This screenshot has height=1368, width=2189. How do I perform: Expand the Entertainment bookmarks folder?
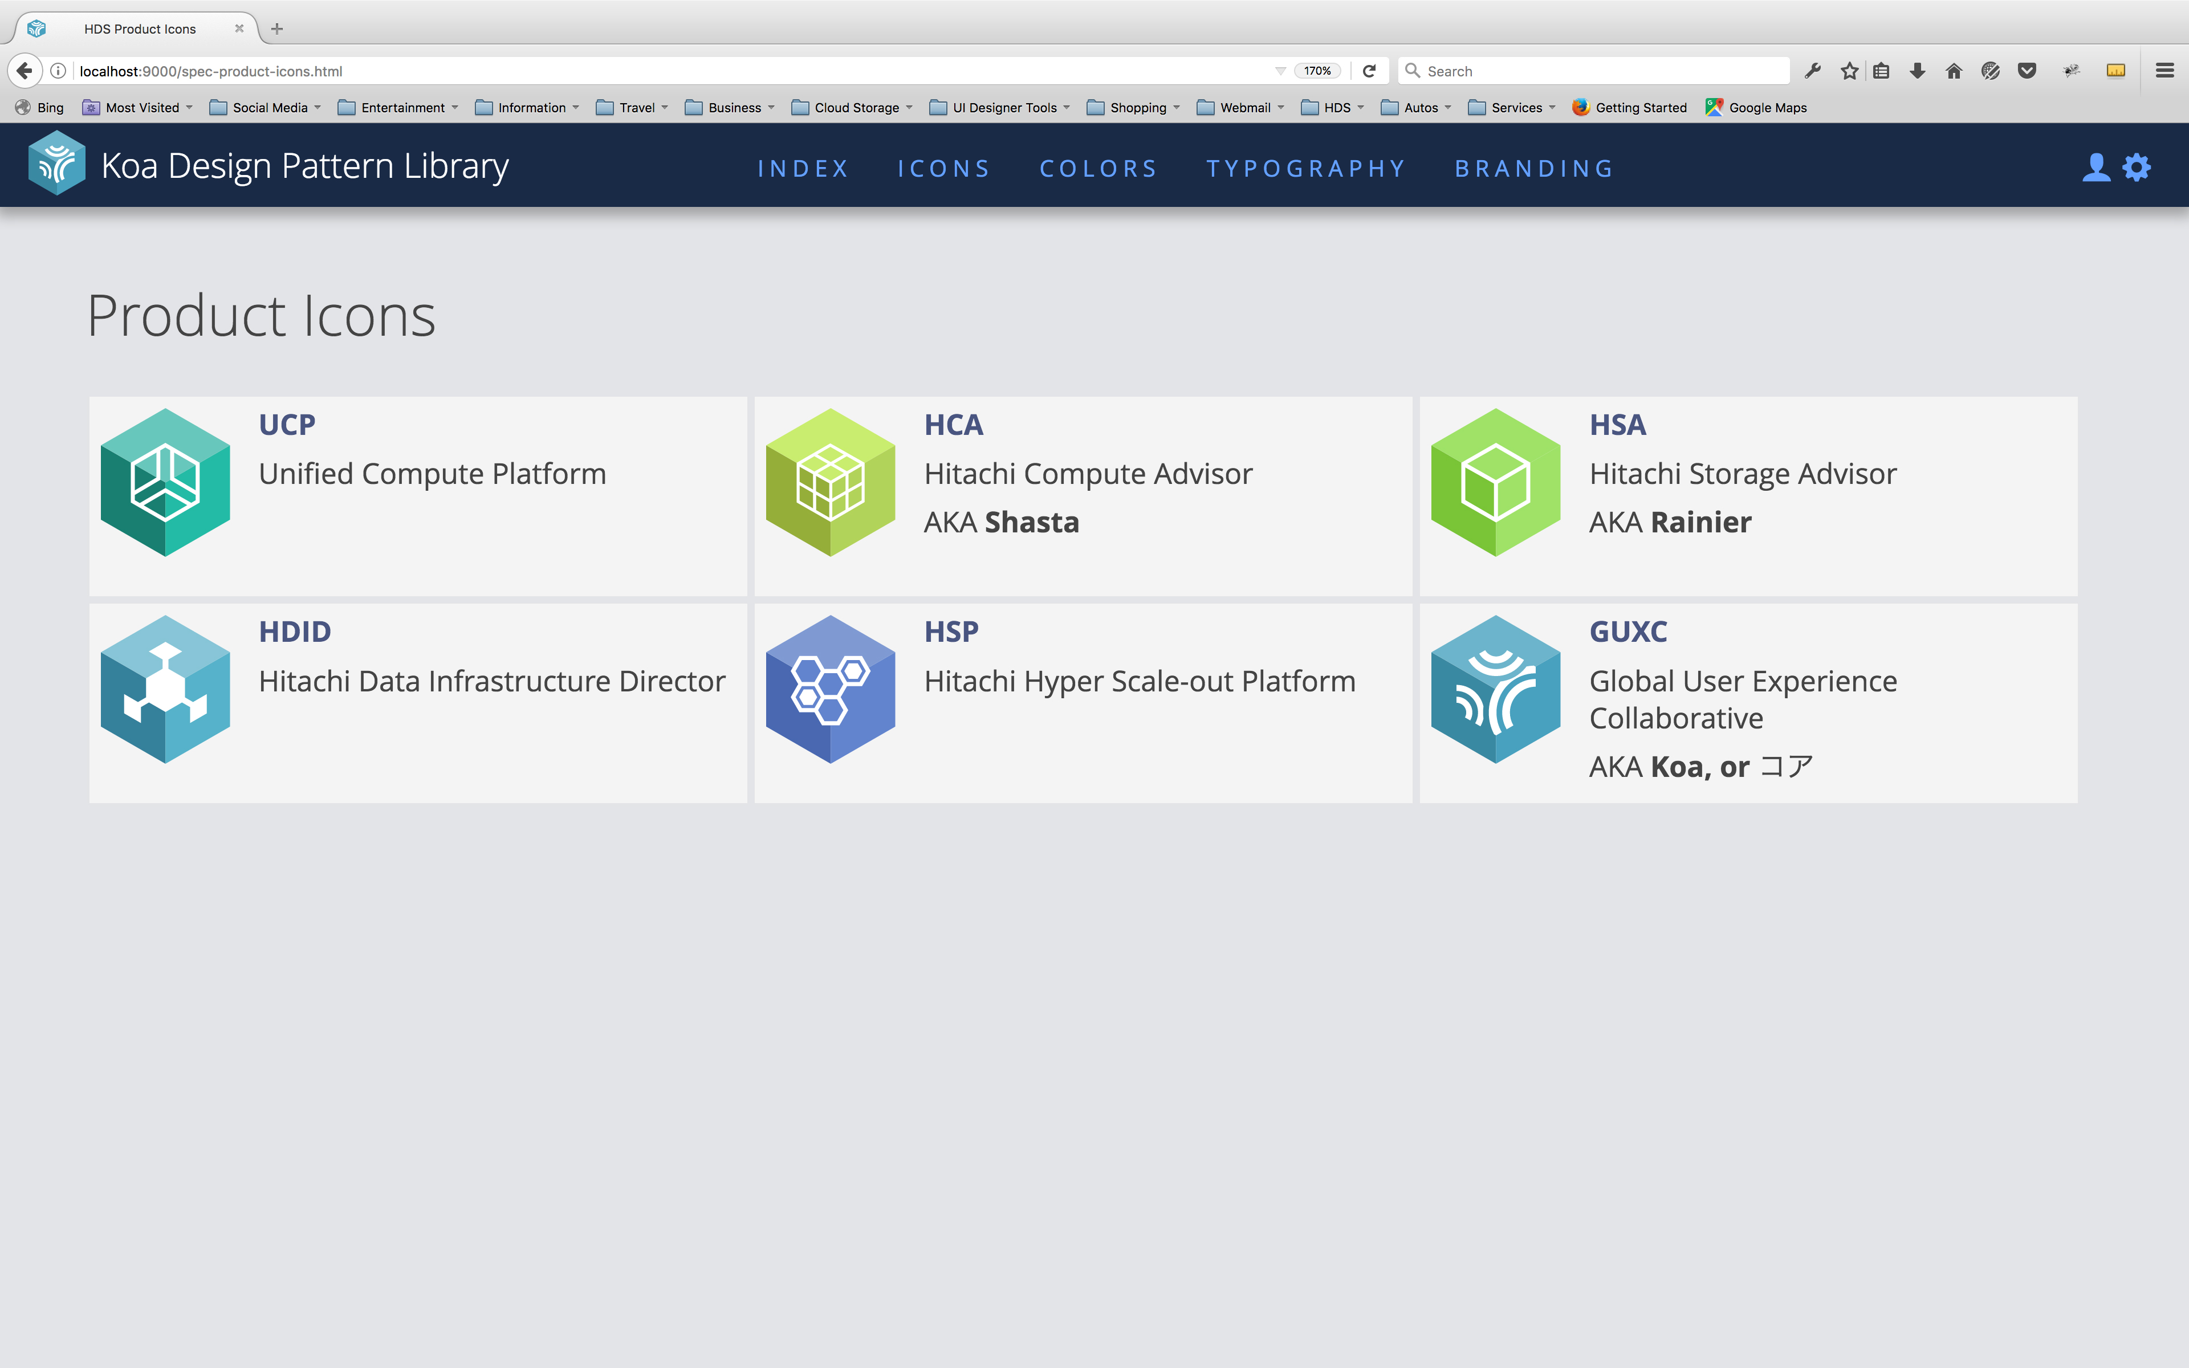398,108
